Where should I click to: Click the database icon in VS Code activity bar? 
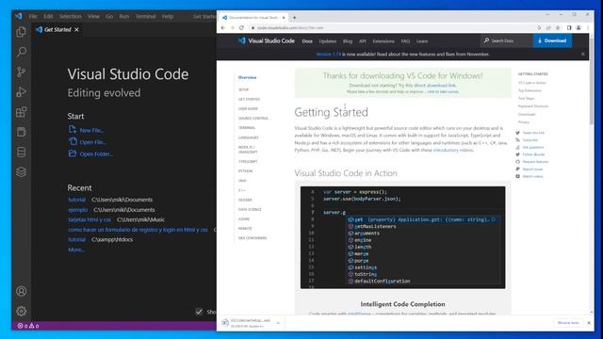click(21, 153)
